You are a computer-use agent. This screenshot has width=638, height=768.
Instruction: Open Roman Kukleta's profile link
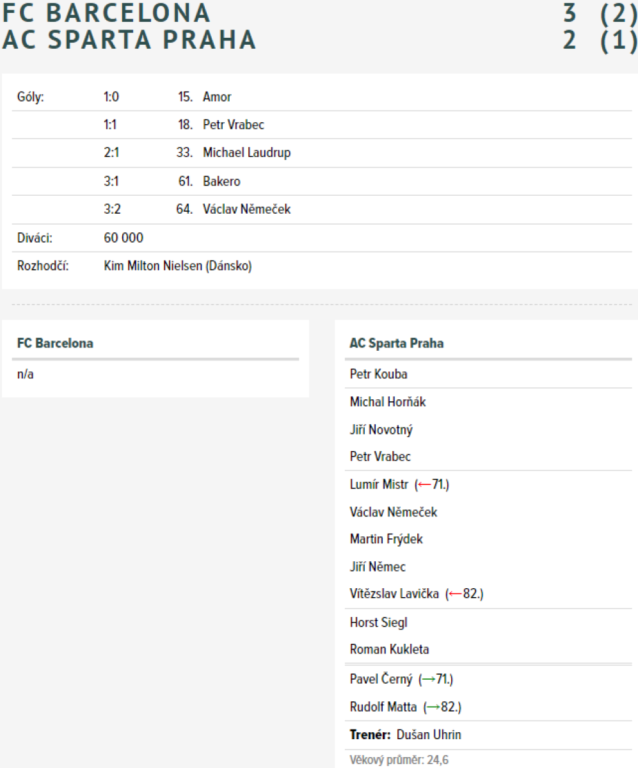[x=389, y=650]
